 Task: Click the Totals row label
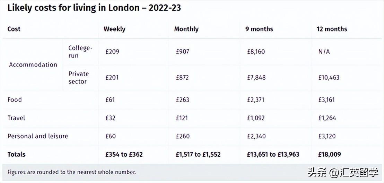pyautogui.click(x=16, y=154)
